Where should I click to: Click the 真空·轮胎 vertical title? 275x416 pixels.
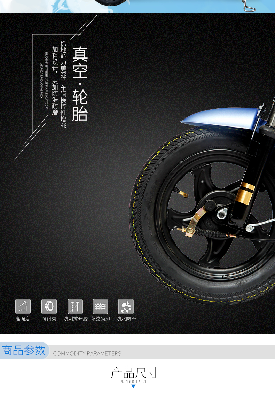[80, 84]
